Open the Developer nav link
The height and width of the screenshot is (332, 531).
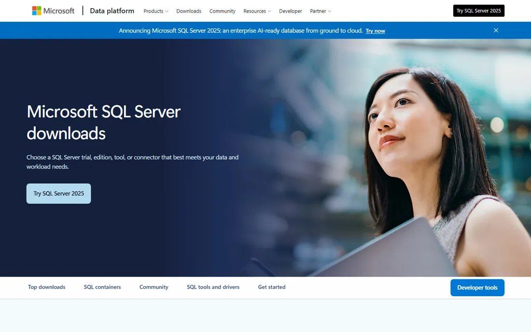point(290,11)
